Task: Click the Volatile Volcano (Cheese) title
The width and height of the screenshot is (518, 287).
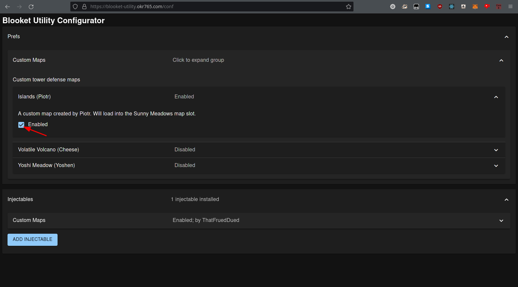Action: point(48,149)
